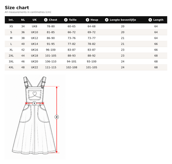
Task: Click the 'Int.' column header
Action: pyautogui.click(x=11, y=20)
